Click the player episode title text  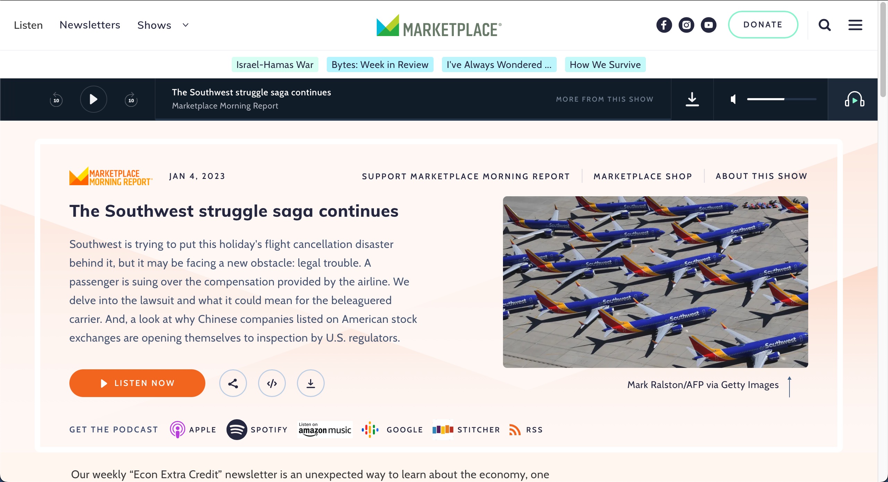[251, 92]
